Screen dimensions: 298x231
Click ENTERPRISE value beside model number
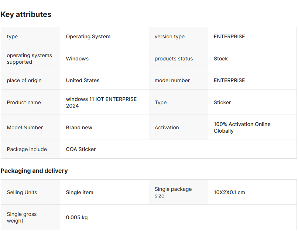[229, 80]
